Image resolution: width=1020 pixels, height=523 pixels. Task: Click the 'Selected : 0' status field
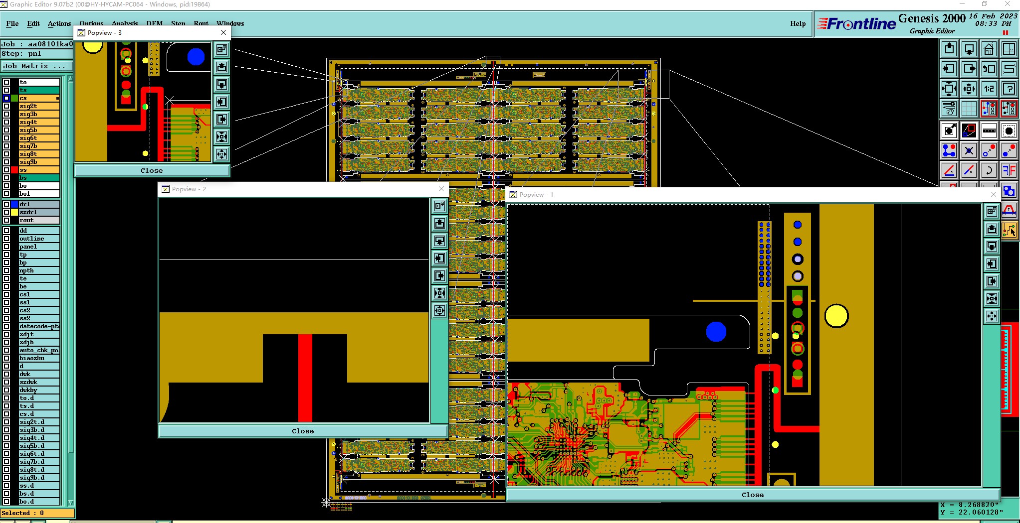(37, 513)
